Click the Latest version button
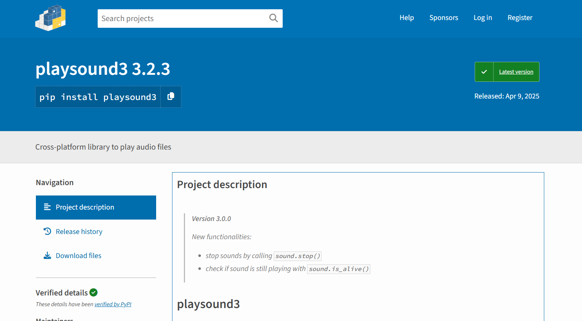 click(516, 72)
